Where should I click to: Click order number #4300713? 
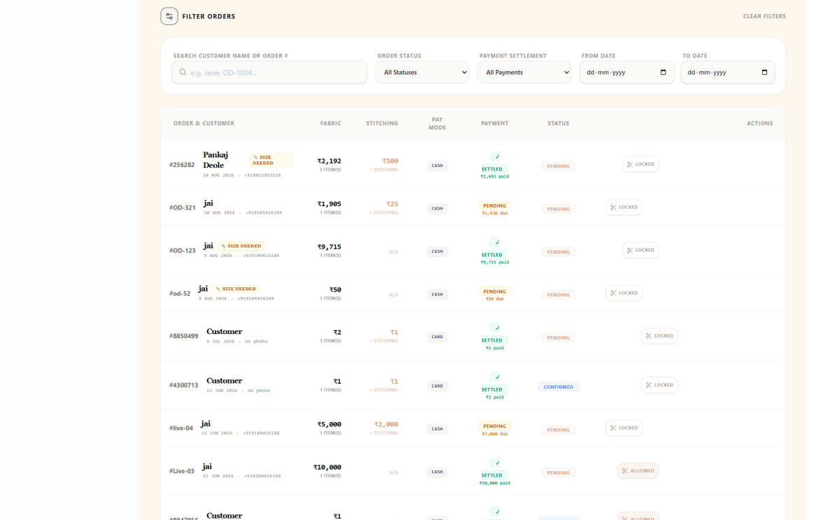point(184,385)
